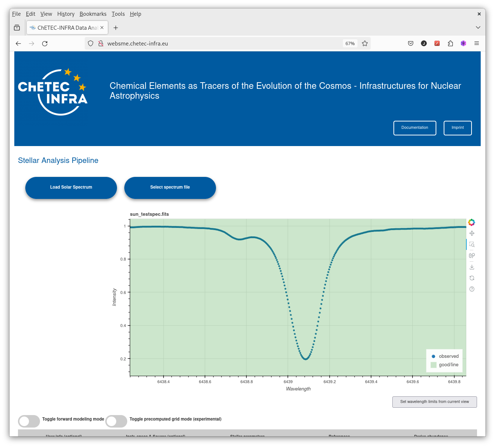This screenshot has width=495, height=447.
Task: Reload the current page
Action: (45, 43)
